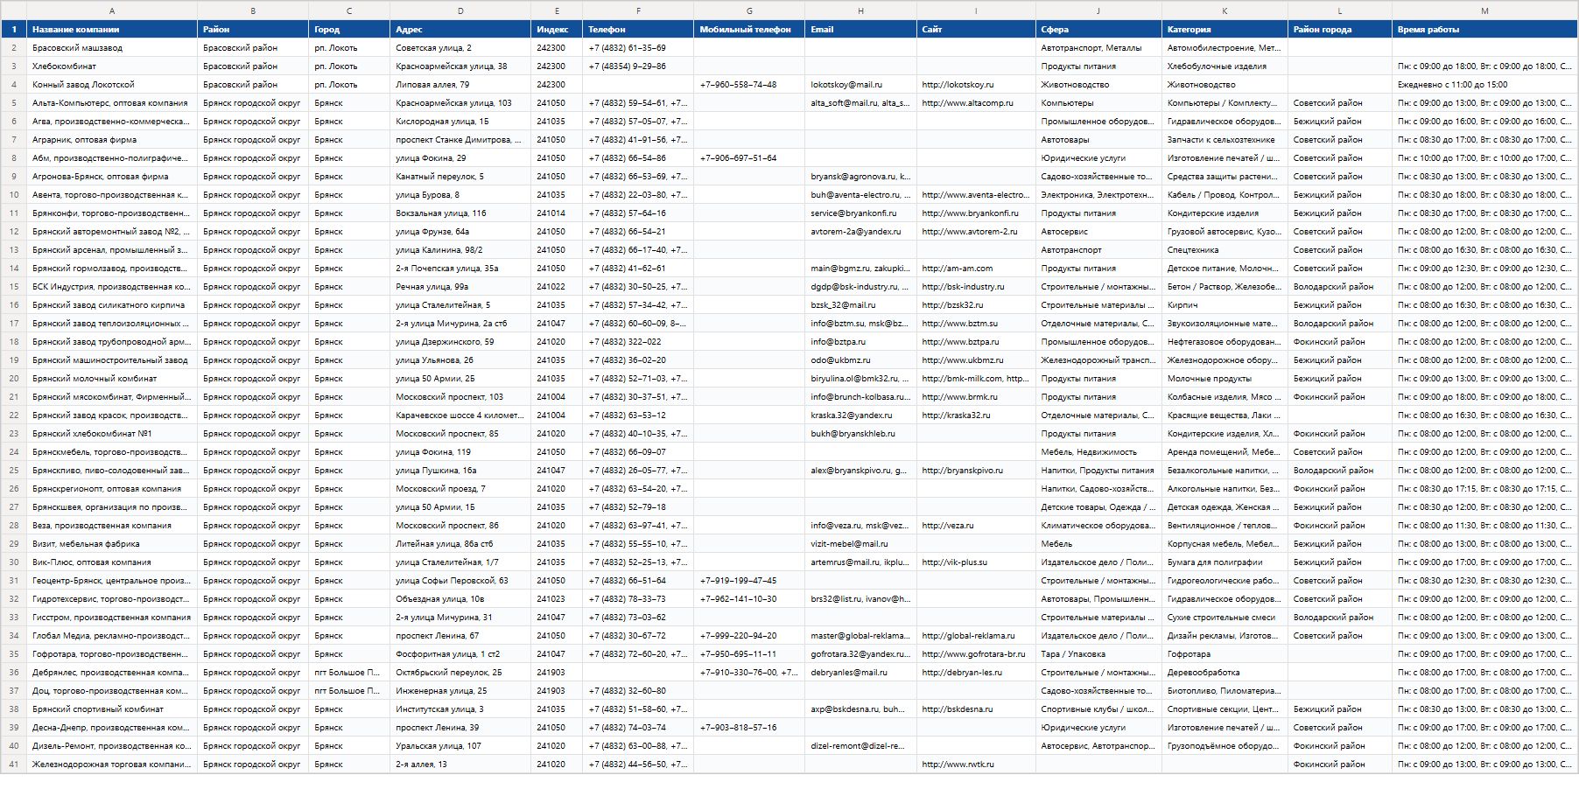Viewport: 1579px width, 789px height.
Task: Select row number 1
Action: pyautogui.click(x=13, y=29)
